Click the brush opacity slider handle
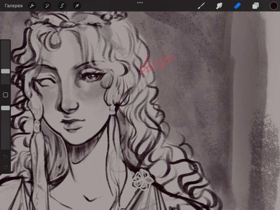The image size is (280, 210). [6, 108]
